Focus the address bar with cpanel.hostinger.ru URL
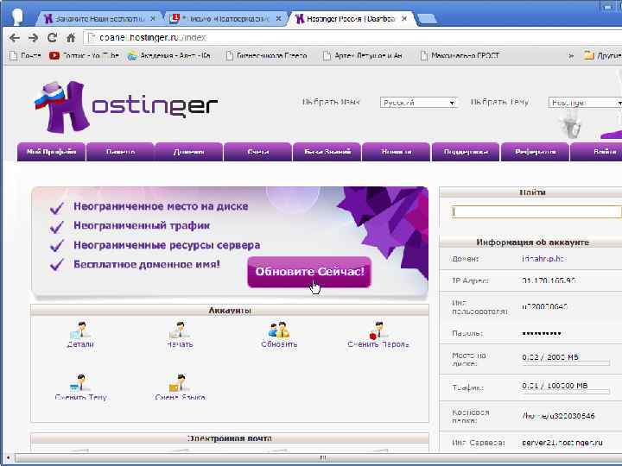 (353, 38)
